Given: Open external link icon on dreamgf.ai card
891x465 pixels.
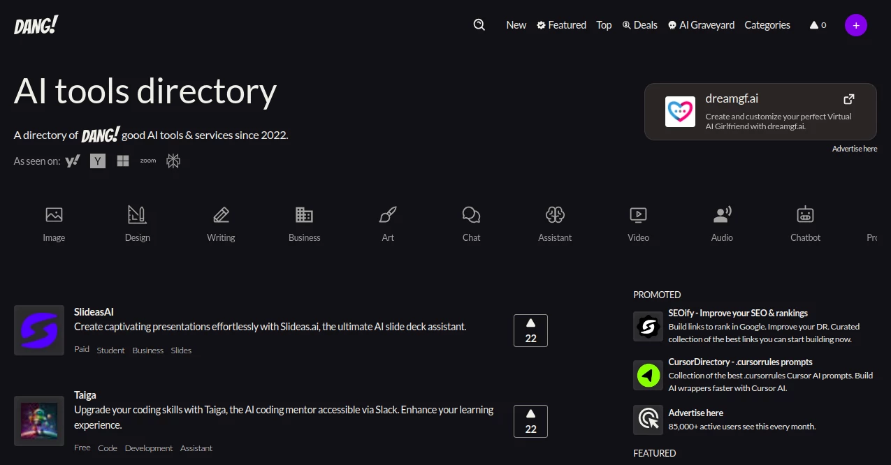Looking at the screenshot, I should coord(849,99).
